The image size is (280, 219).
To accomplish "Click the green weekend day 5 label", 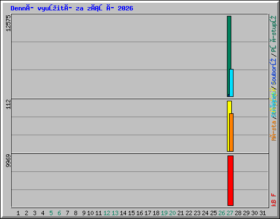I will click(51, 213).
